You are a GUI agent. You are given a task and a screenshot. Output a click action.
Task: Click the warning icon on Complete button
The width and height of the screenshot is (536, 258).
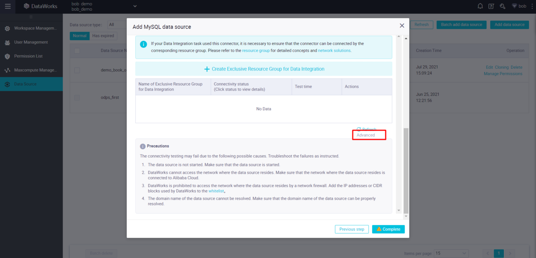[x=379, y=229]
